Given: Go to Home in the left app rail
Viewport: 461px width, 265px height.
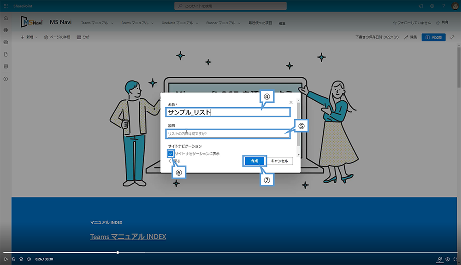Looking at the screenshot, I should (x=6, y=18).
